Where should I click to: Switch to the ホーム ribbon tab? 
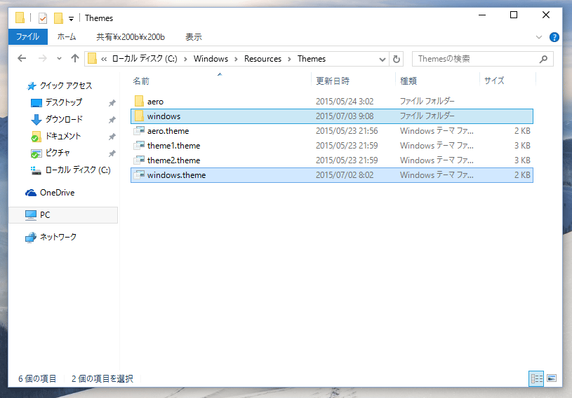[67, 36]
